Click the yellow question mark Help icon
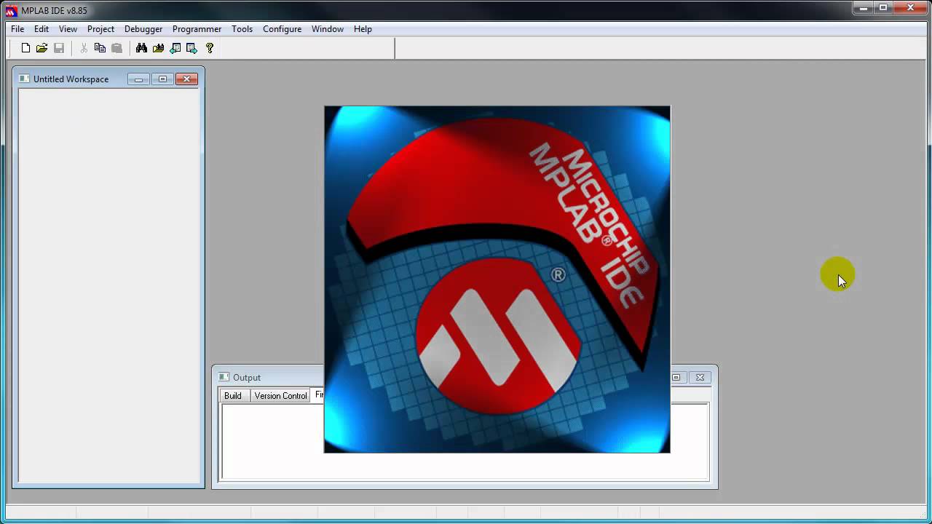The image size is (932, 524). click(210, 48)
